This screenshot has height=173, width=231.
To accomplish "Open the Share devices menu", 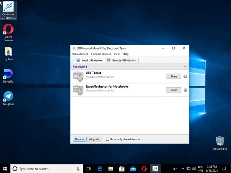I will click(x=80, y=54).
